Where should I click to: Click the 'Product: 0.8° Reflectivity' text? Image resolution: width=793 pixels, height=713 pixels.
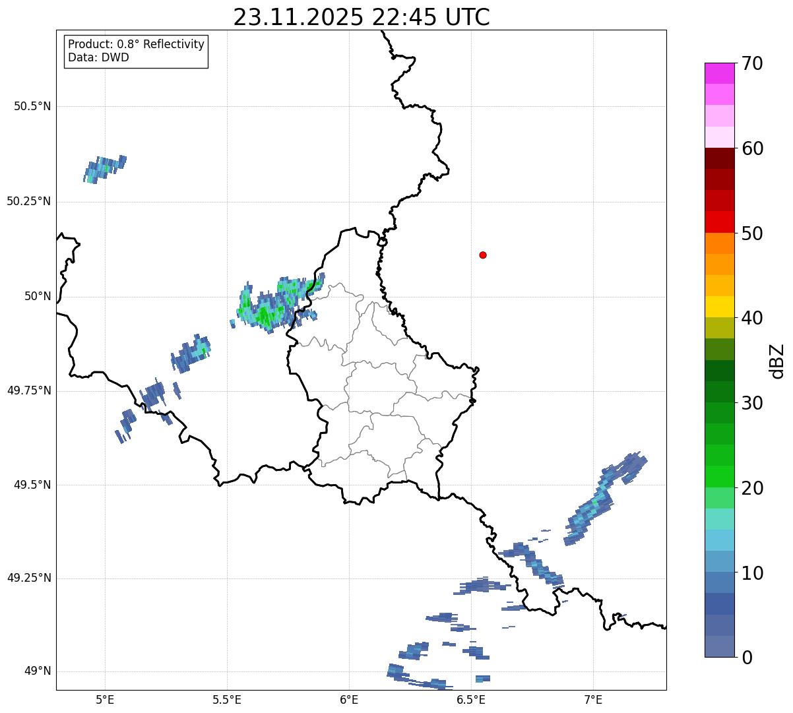tap(136, 44)
